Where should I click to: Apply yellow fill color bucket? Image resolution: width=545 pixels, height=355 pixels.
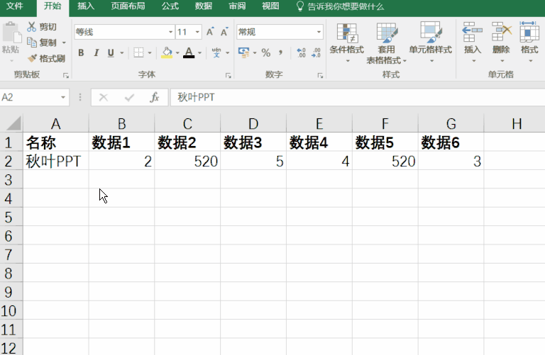click(167, 52)
